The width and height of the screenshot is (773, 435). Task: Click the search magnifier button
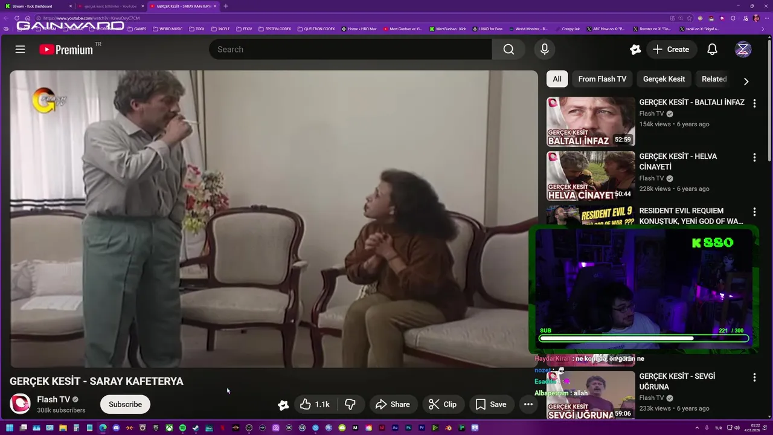[x=508, y=50]
